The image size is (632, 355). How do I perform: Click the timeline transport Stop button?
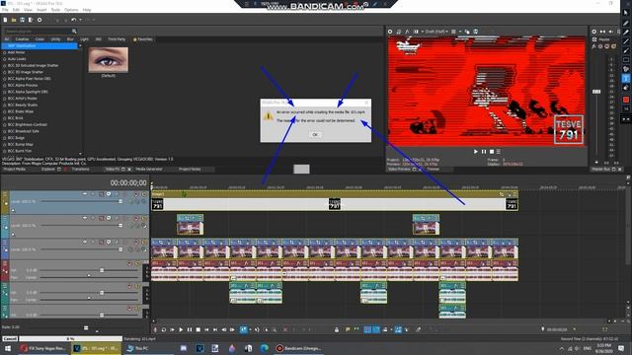pyautogui.click(x=197, y=329)
